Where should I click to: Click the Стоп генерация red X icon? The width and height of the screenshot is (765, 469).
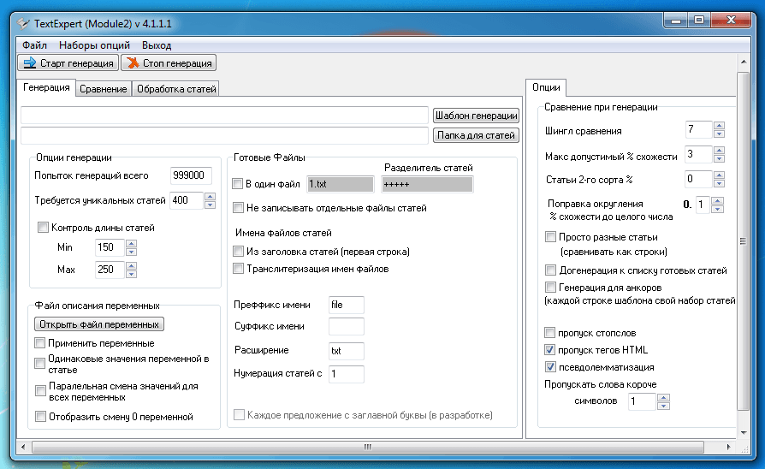coord(133,63)
